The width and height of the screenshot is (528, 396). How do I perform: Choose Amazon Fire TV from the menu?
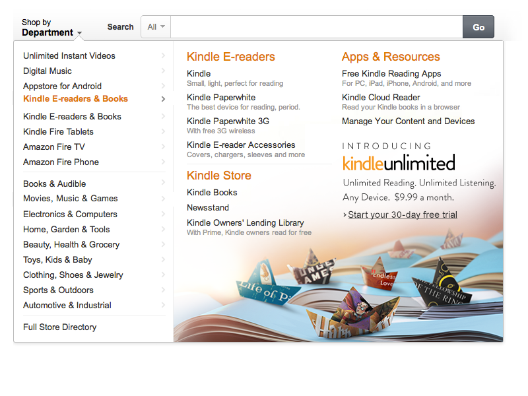click(54, 147)
